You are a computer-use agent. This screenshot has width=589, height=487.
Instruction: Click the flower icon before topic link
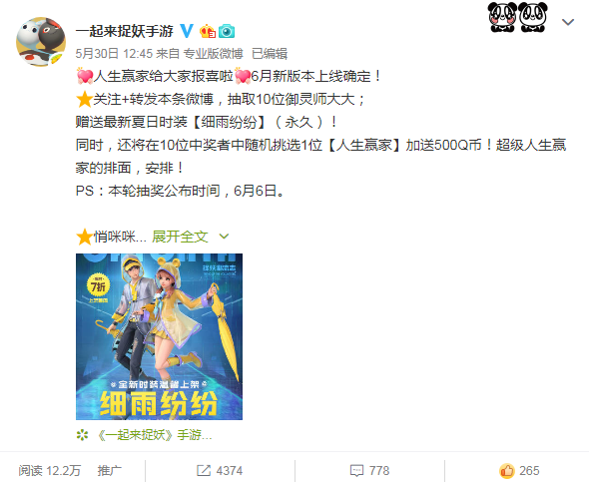tap(82, 435)
